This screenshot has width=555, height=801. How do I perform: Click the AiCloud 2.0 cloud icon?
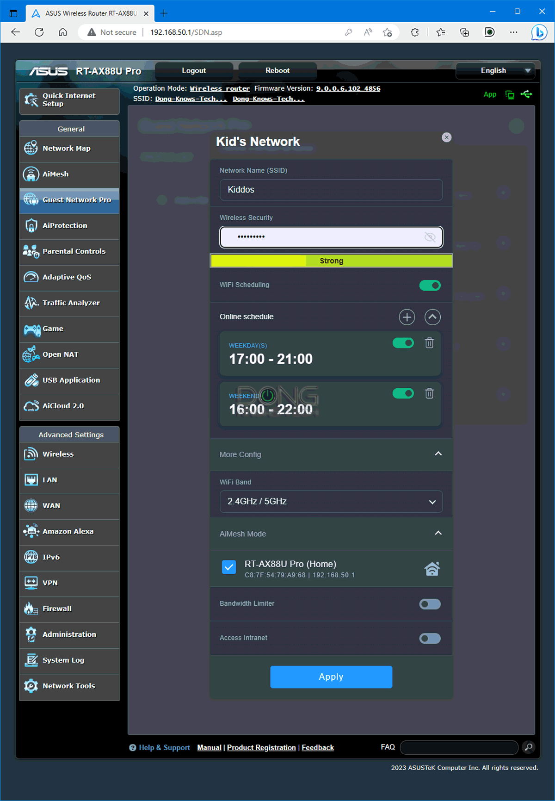(31, 406)
